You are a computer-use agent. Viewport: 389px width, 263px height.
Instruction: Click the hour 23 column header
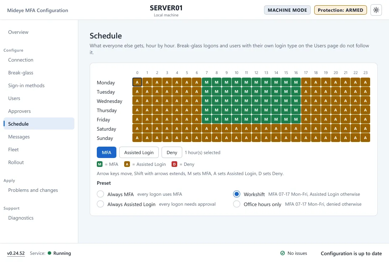tap(366, 73)
